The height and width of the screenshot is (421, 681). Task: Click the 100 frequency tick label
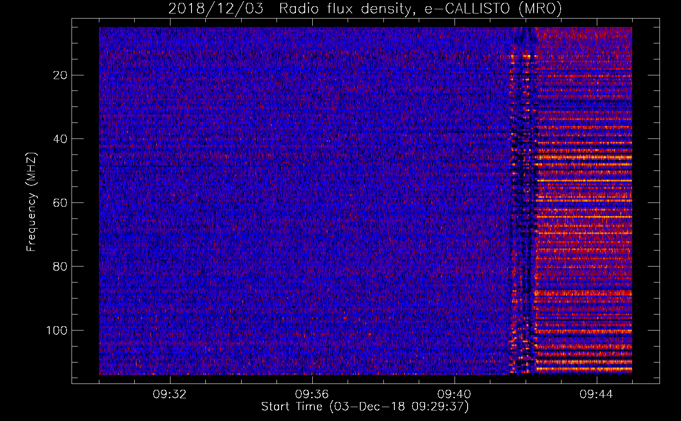click(57, 330)
